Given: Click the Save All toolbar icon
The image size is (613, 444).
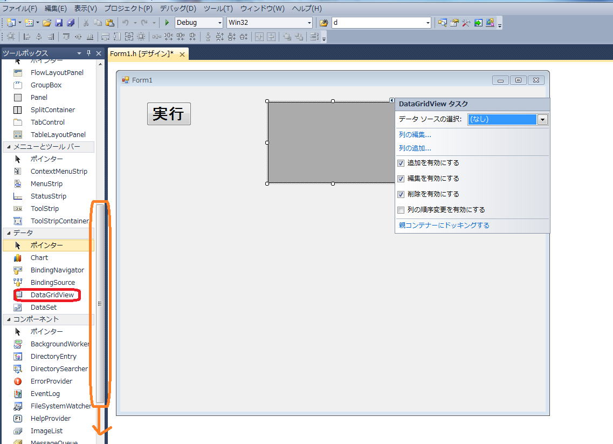Looking at the screenshot, I should tap(70, 23).
